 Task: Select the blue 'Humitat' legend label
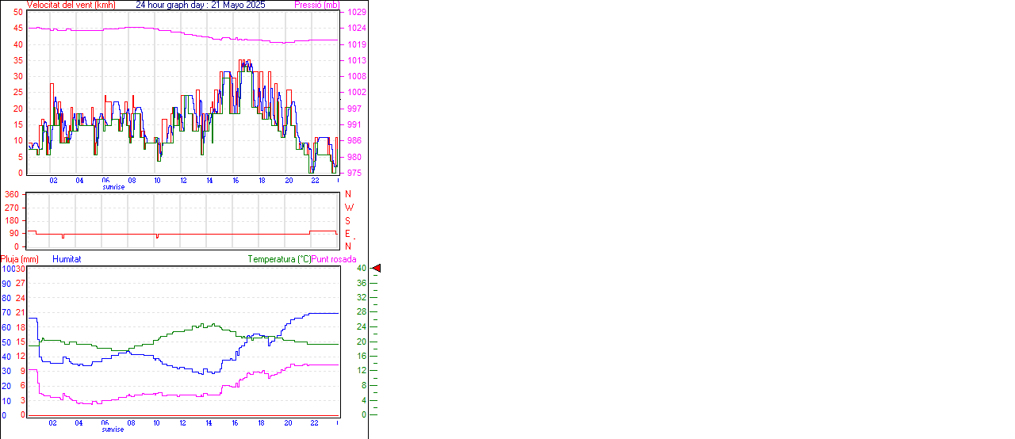tap(67, 259)
